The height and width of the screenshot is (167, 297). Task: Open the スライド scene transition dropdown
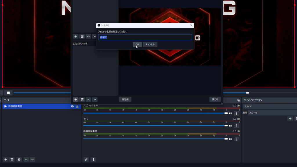coord(270,106)
